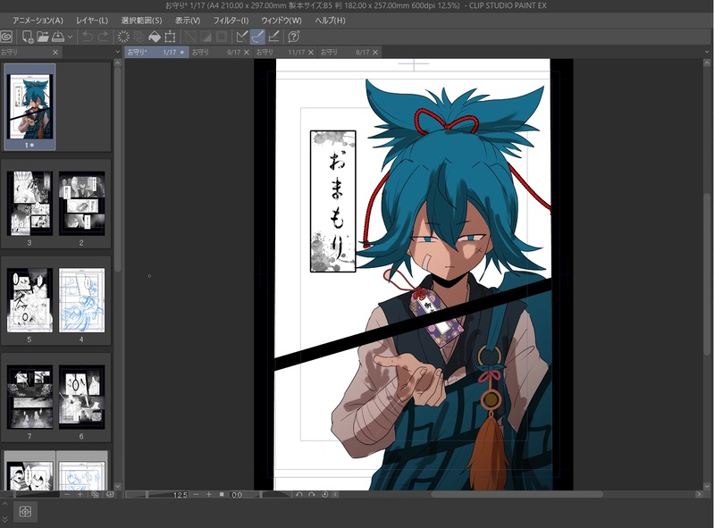The width and height of the screenshot is (714, 528).
Task: Click the page manager vertical scrollbar
Action: coord(117,169)
